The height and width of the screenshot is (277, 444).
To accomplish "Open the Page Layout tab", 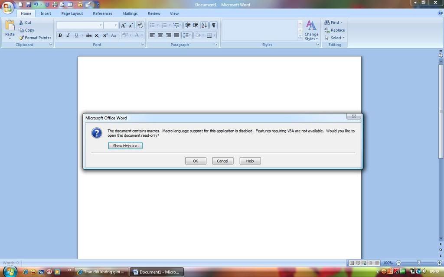I will [x=72, y=13].
